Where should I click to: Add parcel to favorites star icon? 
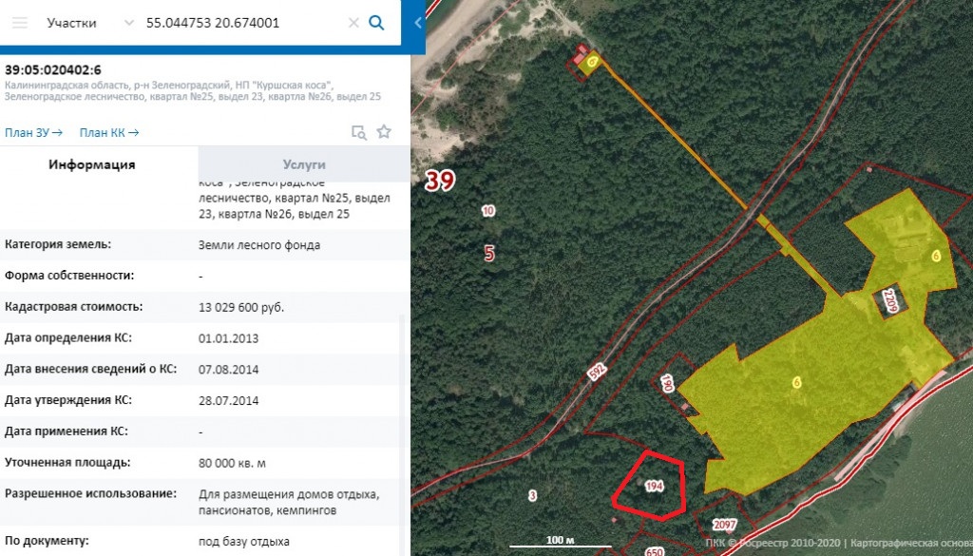tap(384, 131)
